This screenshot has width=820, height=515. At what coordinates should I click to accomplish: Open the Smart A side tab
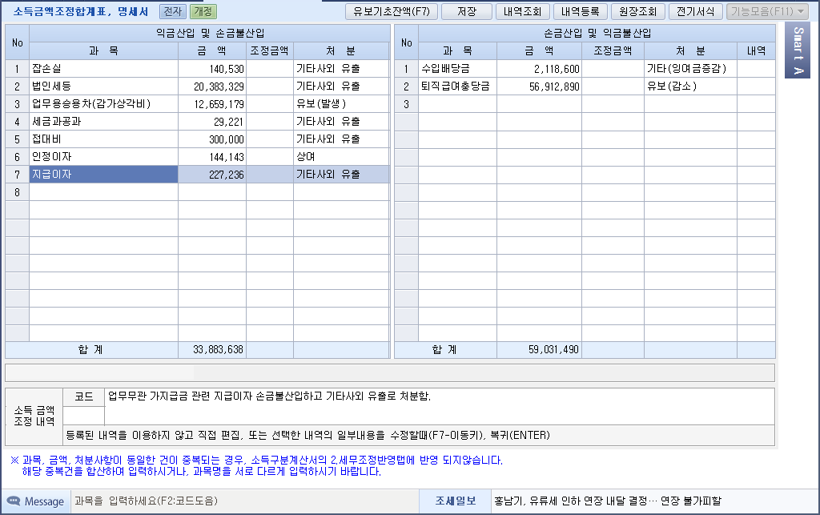point(798,50)
